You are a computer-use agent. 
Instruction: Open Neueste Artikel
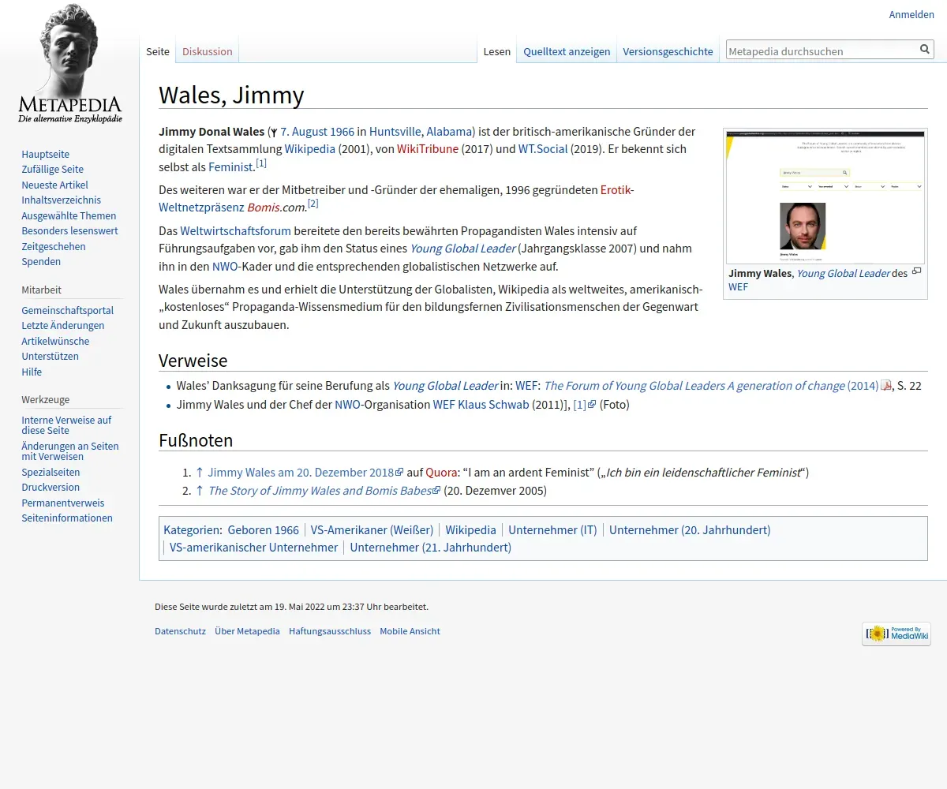54,185
